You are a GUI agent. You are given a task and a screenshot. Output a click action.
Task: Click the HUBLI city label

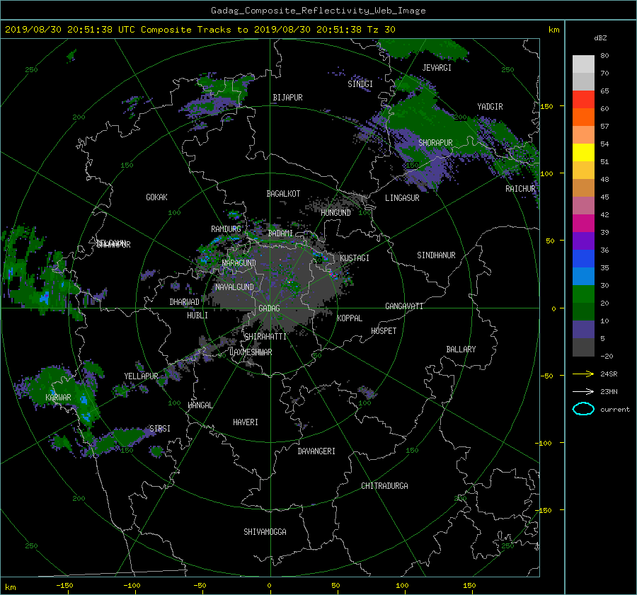[197, 315]
